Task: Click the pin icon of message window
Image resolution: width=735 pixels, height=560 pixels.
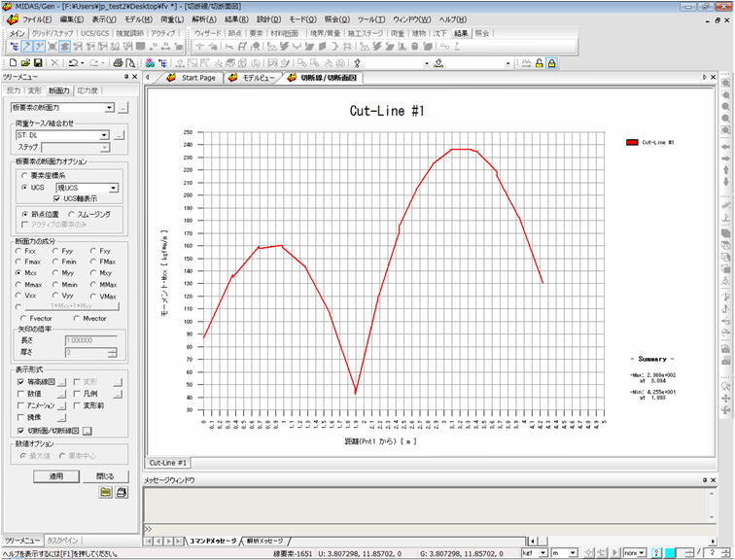Action: pos(705,480)
